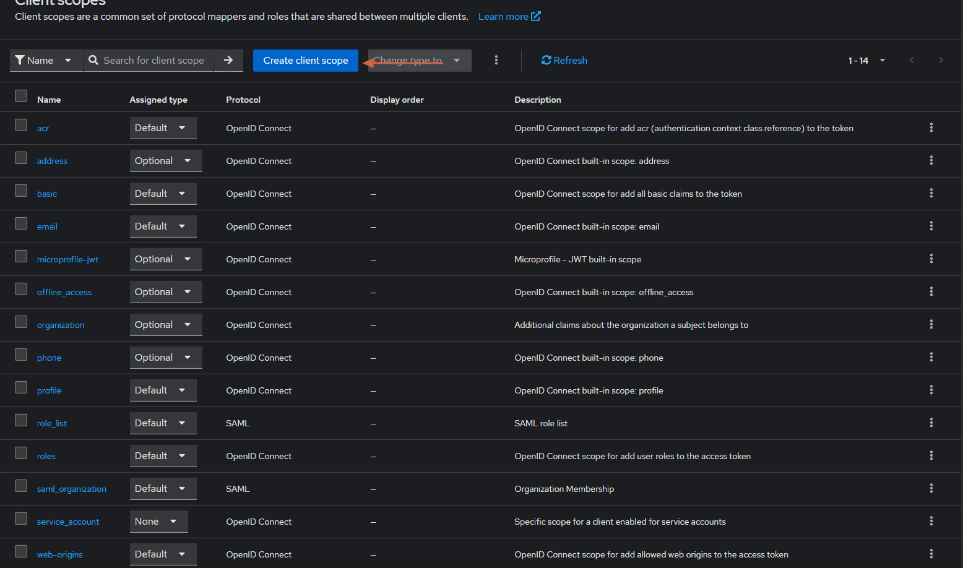Refresh the client scopes list
Screen dimensions: 963x568
pyautogui.click(x=564, y=60)
